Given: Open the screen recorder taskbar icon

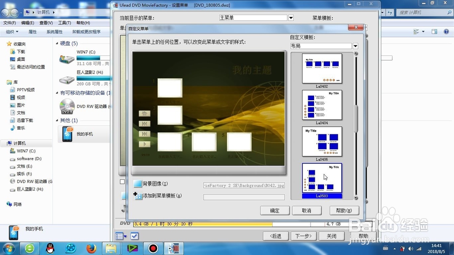Looking at the screenshot, I should click(153, 248).
